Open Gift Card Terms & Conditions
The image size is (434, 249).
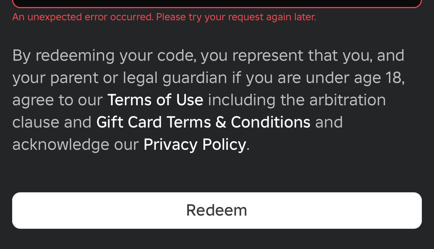(x=203, y=122)
